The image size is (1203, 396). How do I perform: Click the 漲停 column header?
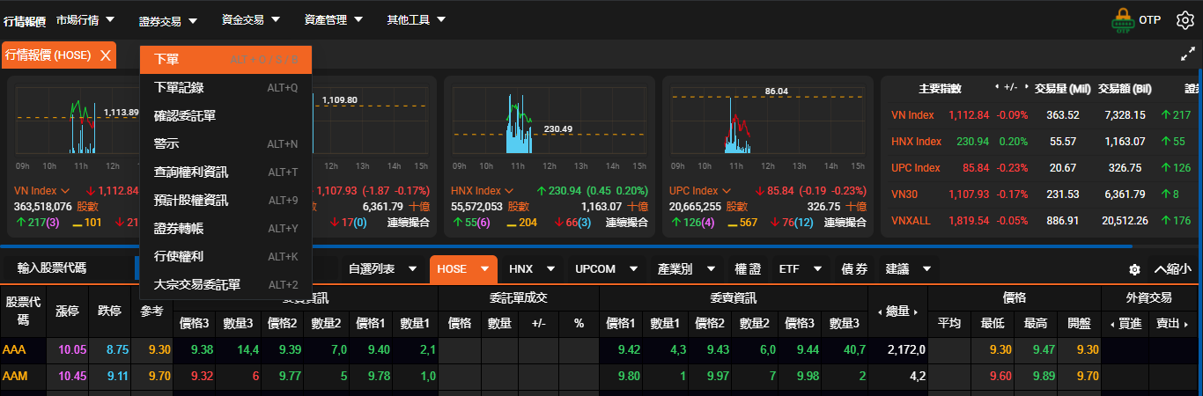[x=67, y=312]
